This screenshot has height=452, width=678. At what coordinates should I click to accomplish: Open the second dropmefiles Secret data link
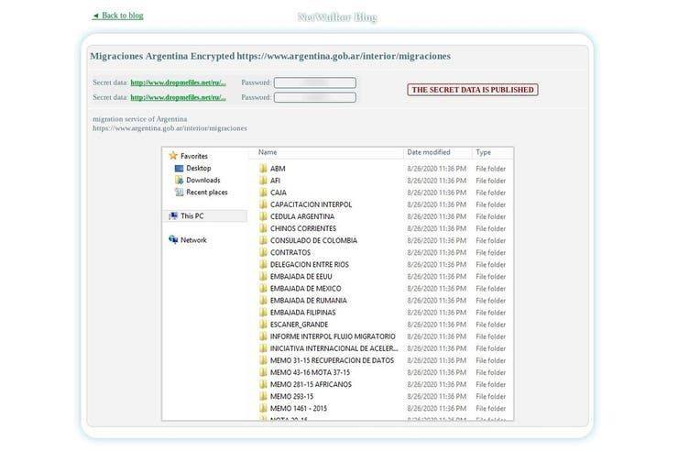point(178,97)
